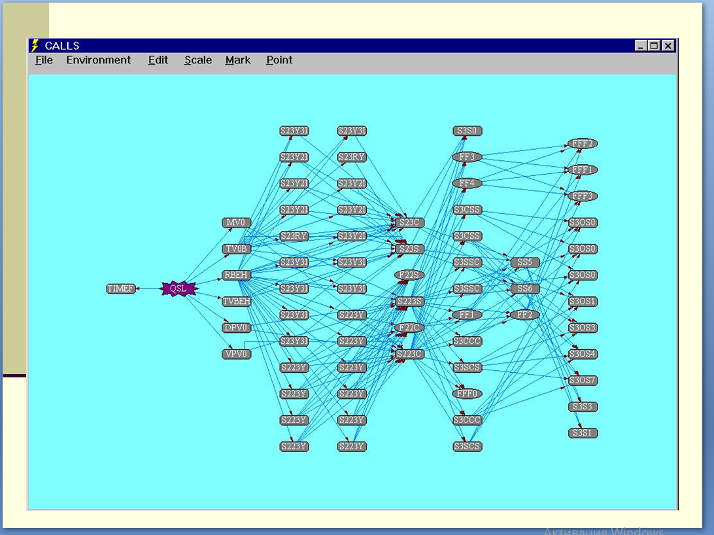Image resolution: width=714 pixels, height=535 pixels.
Task: Select the FFF3 oval node
Action: [583, 196]
